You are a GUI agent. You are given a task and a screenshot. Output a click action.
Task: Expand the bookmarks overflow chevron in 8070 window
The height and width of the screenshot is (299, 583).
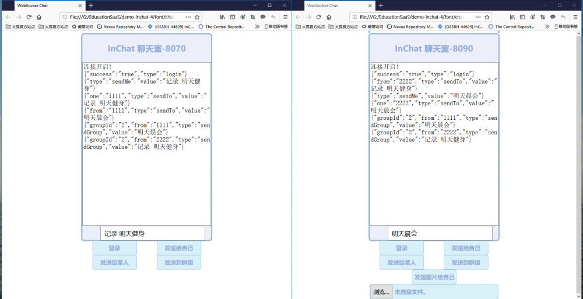coord(257,27)
